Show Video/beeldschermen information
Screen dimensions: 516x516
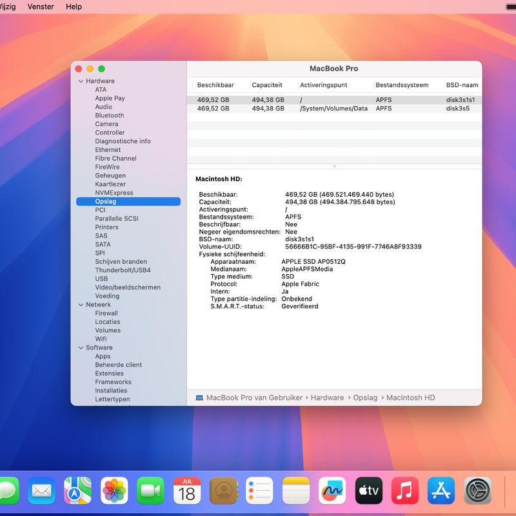128,287
